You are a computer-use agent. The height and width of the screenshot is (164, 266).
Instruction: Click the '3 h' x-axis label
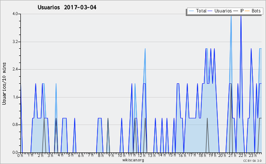coord(50,155)
